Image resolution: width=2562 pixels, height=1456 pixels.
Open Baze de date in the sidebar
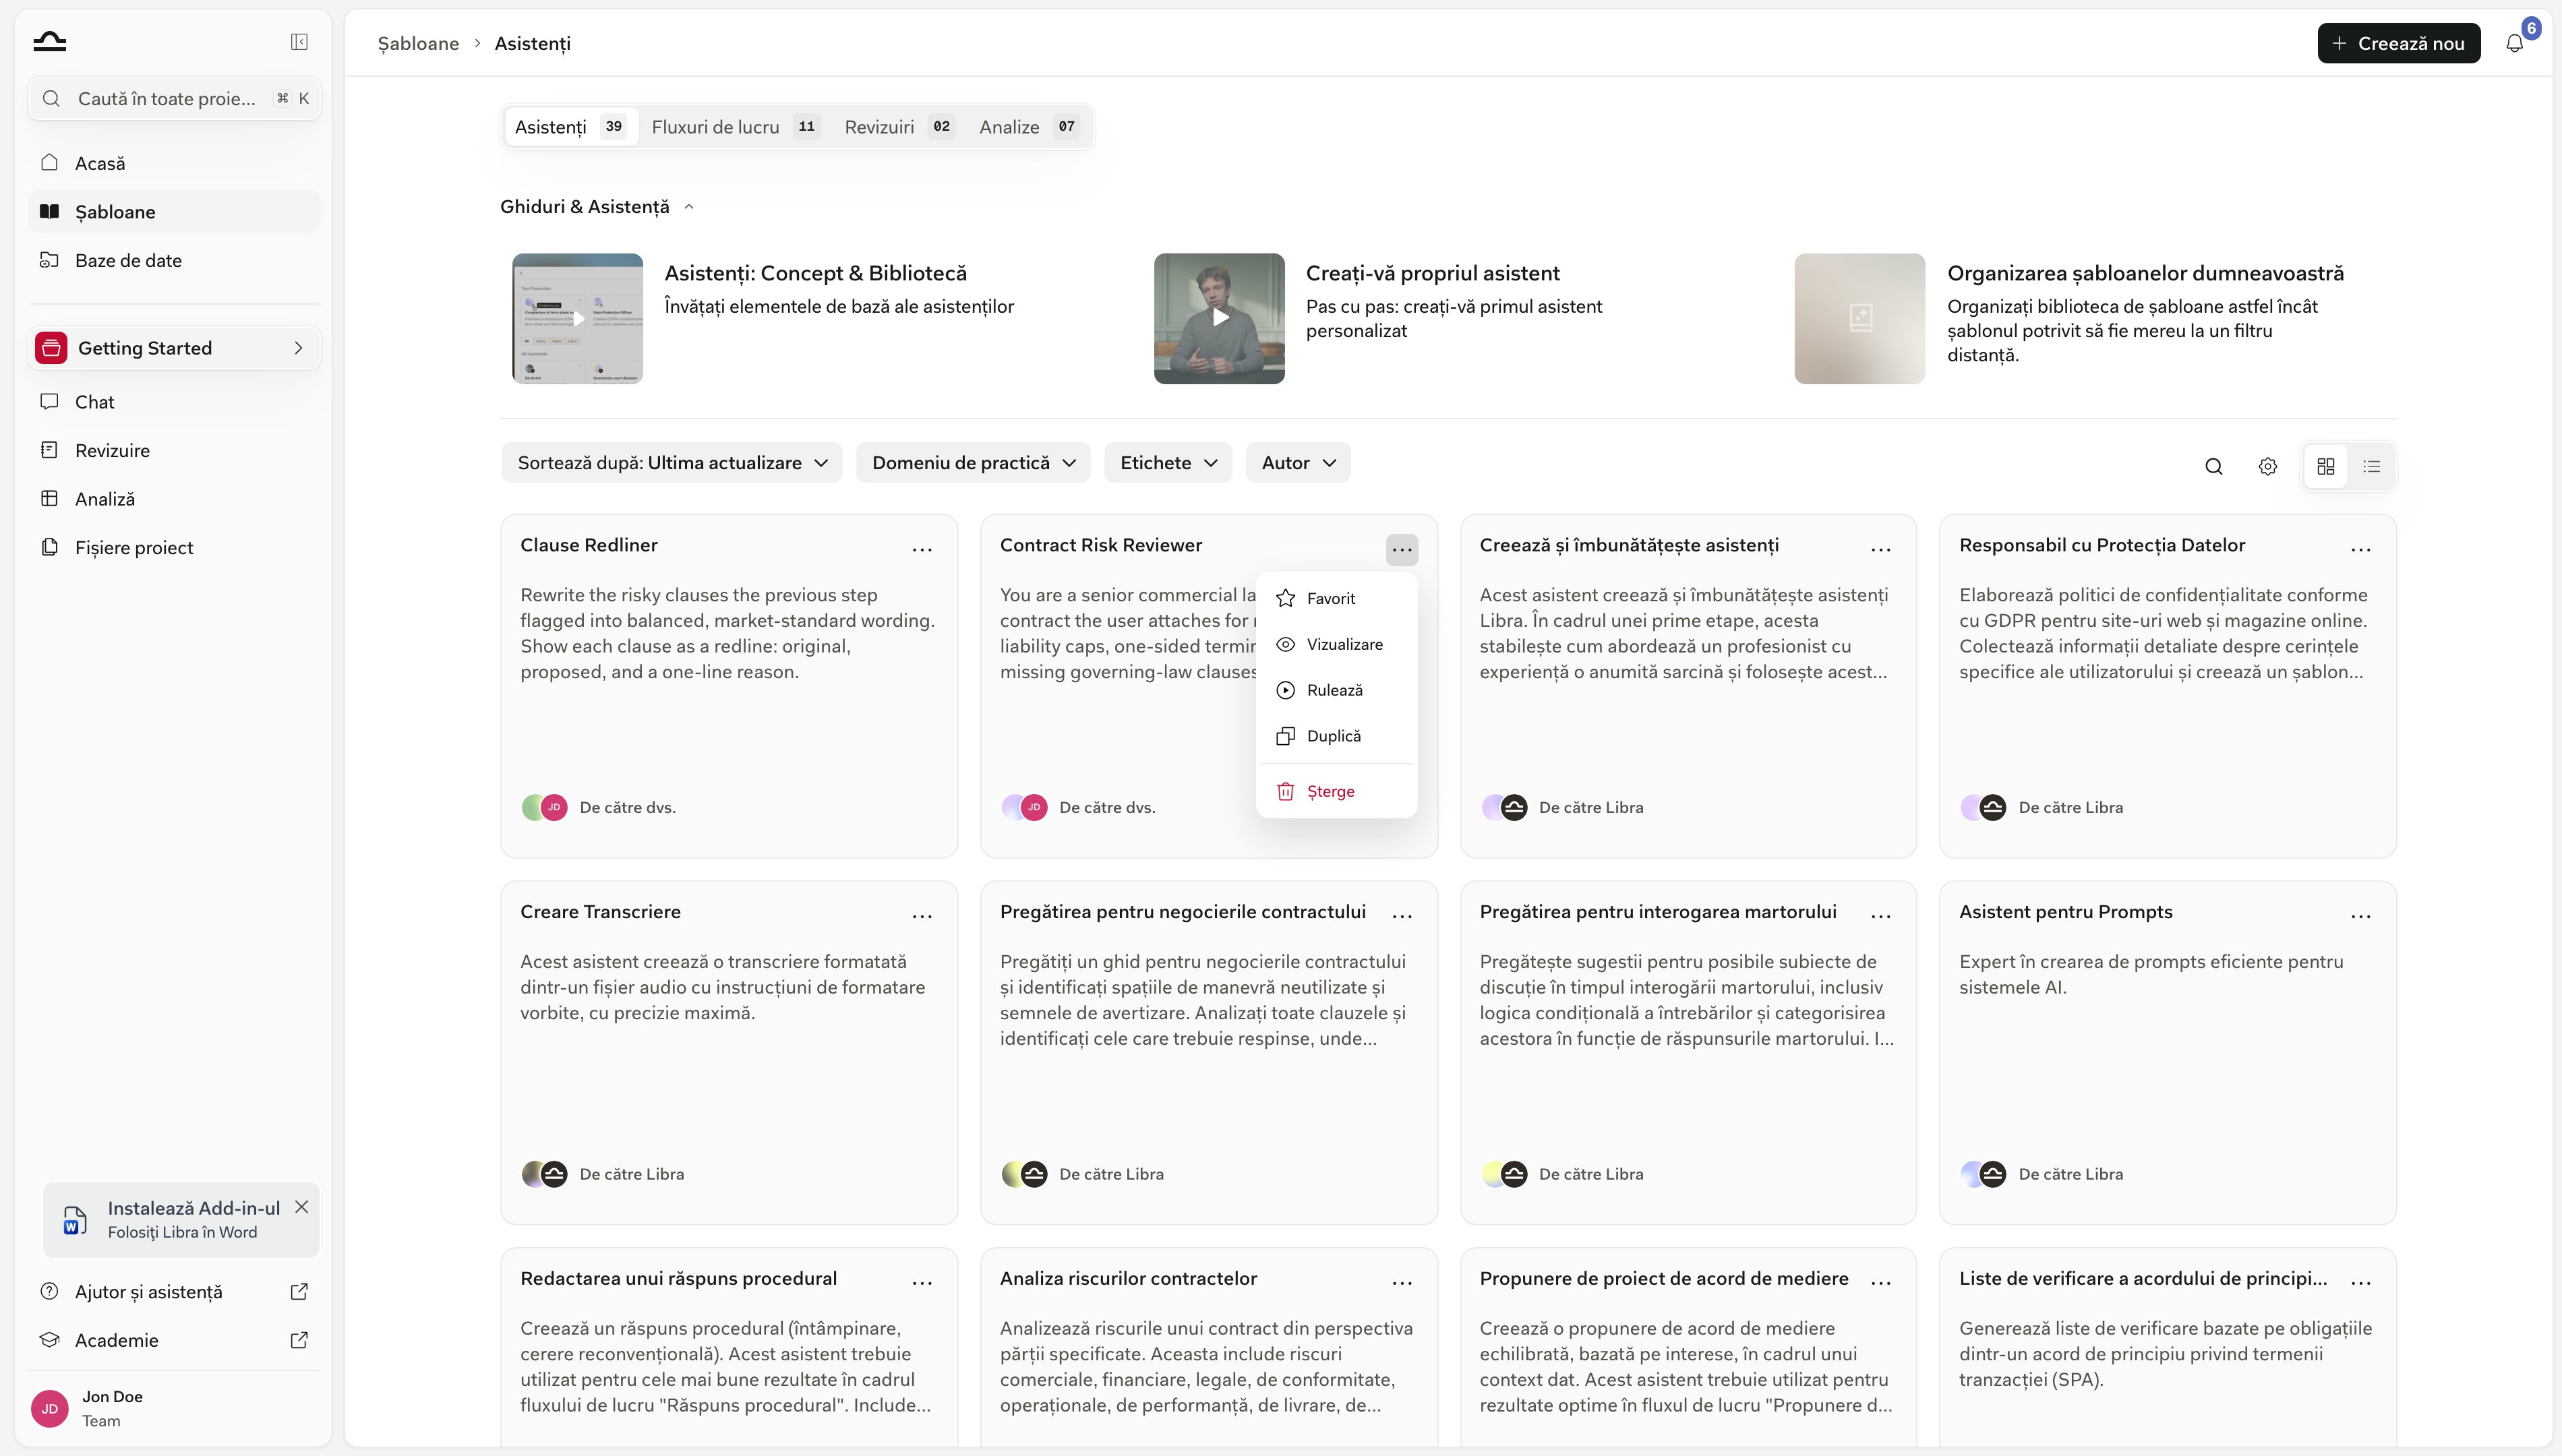click(174, 260)
